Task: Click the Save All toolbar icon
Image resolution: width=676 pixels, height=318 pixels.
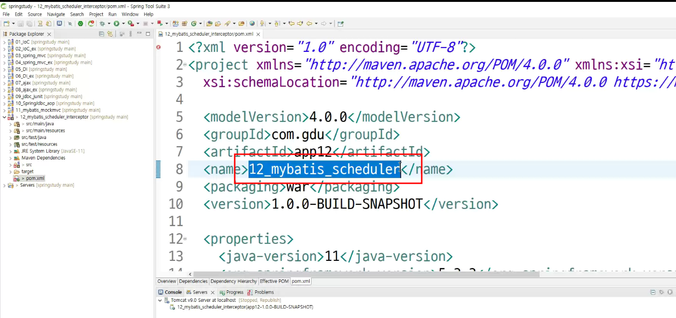Action: tap(29, 23)
